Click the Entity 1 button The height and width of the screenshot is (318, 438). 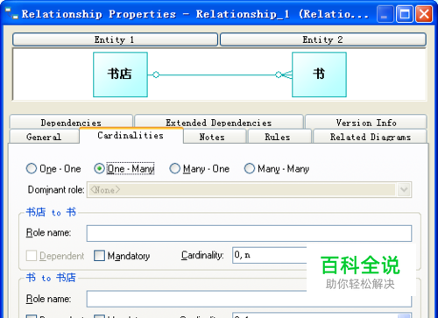pyautogui.click(x=115, y=39)
